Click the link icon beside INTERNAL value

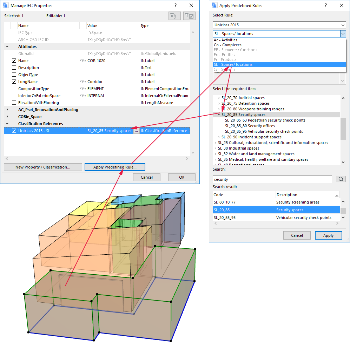pos(83,96)
